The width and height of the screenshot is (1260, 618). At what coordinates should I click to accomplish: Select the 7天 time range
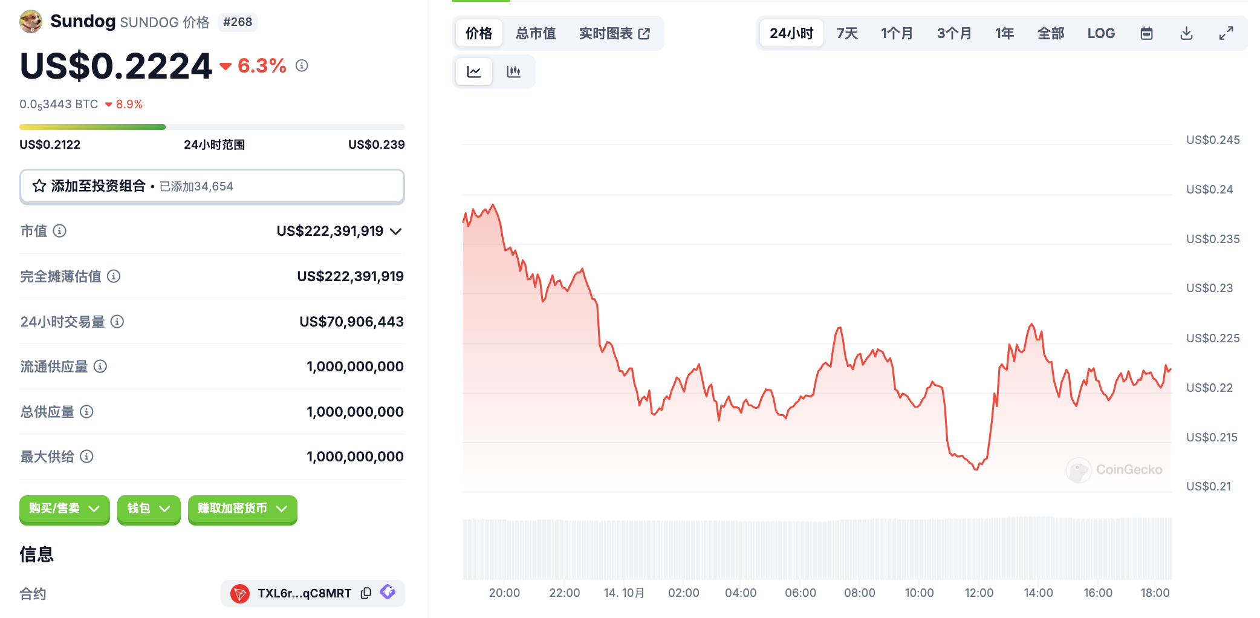coord(846,33)
